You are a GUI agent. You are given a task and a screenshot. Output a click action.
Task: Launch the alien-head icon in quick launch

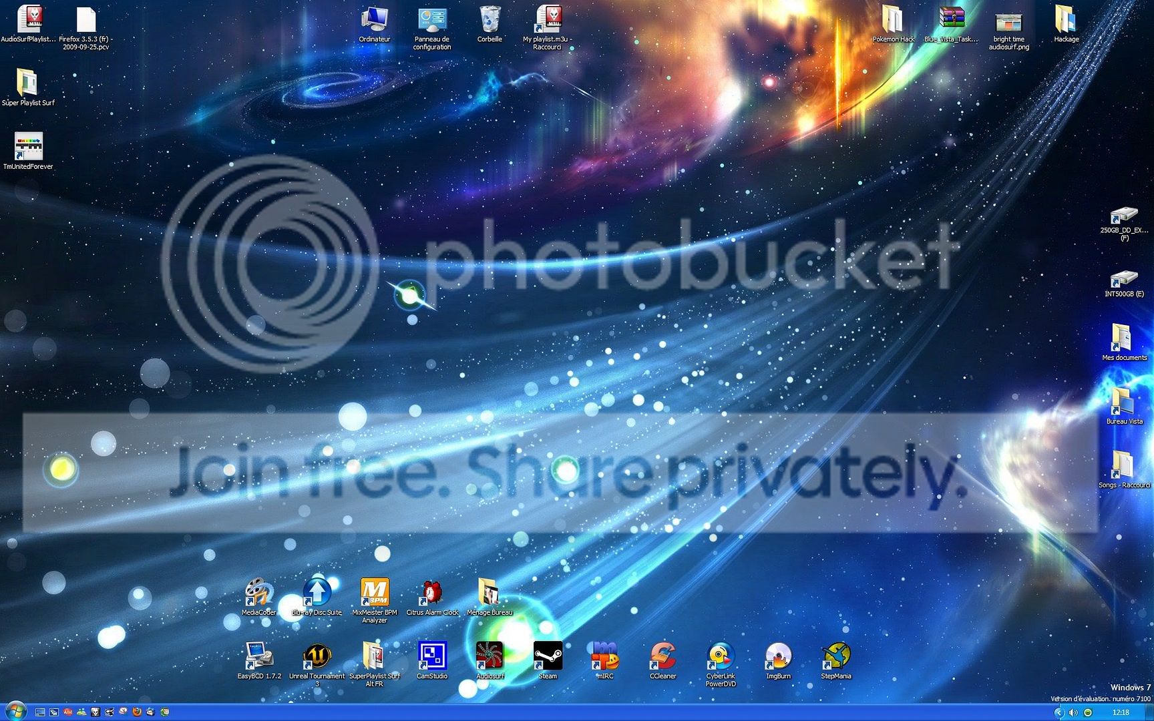(x=95, y=712)
